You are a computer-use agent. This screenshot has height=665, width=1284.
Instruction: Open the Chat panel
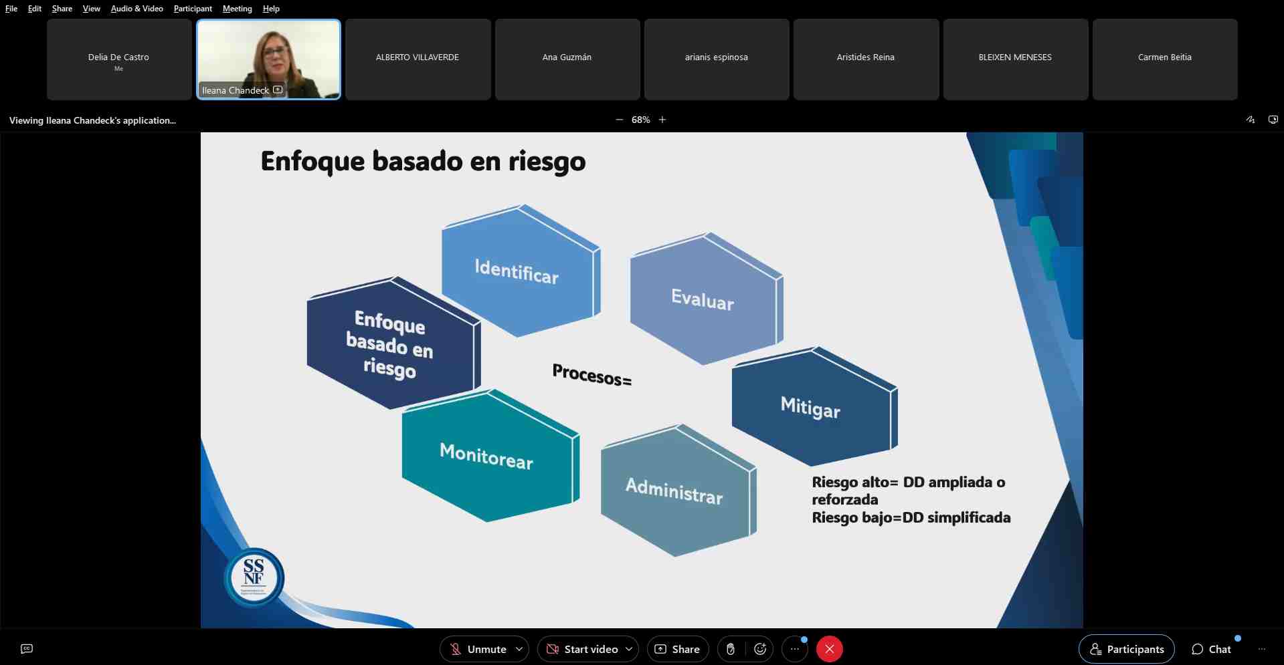(x=1212, y=649)
